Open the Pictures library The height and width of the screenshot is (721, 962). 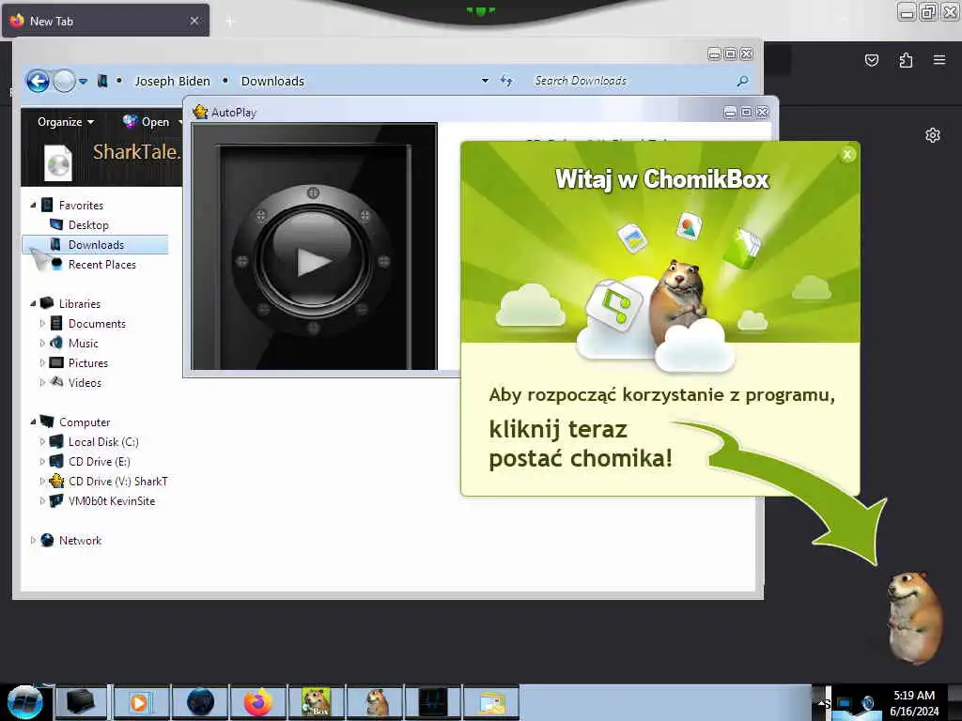click(87, 363)
